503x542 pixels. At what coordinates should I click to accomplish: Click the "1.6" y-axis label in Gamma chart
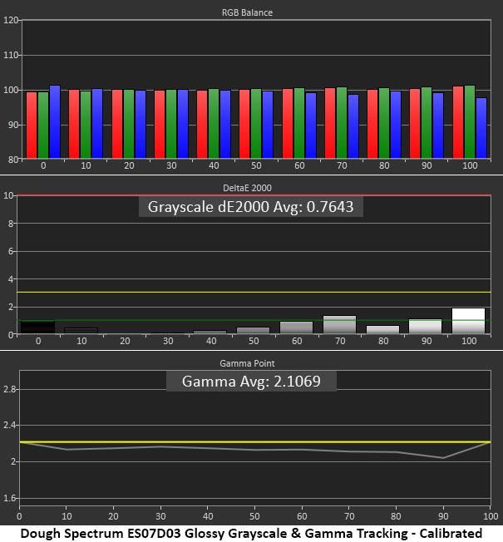pyautogui.click(x=9, y=498)
